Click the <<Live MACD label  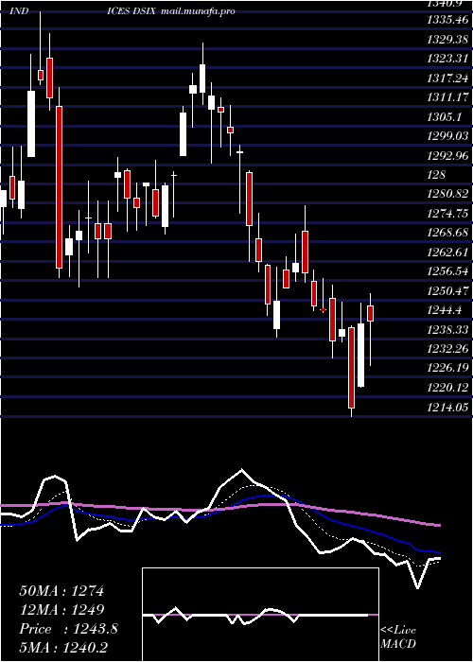tap(398, 637)
